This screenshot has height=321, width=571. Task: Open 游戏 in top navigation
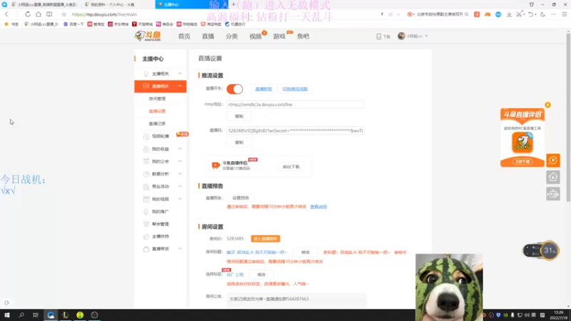[x=279, y=36]
